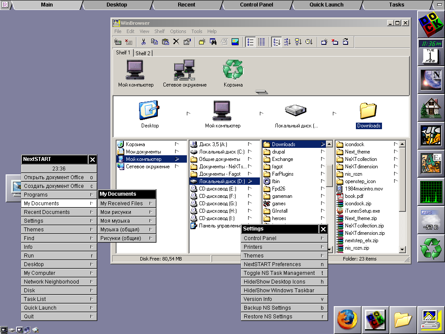Open the colorful DOCK cube icon

431,25
